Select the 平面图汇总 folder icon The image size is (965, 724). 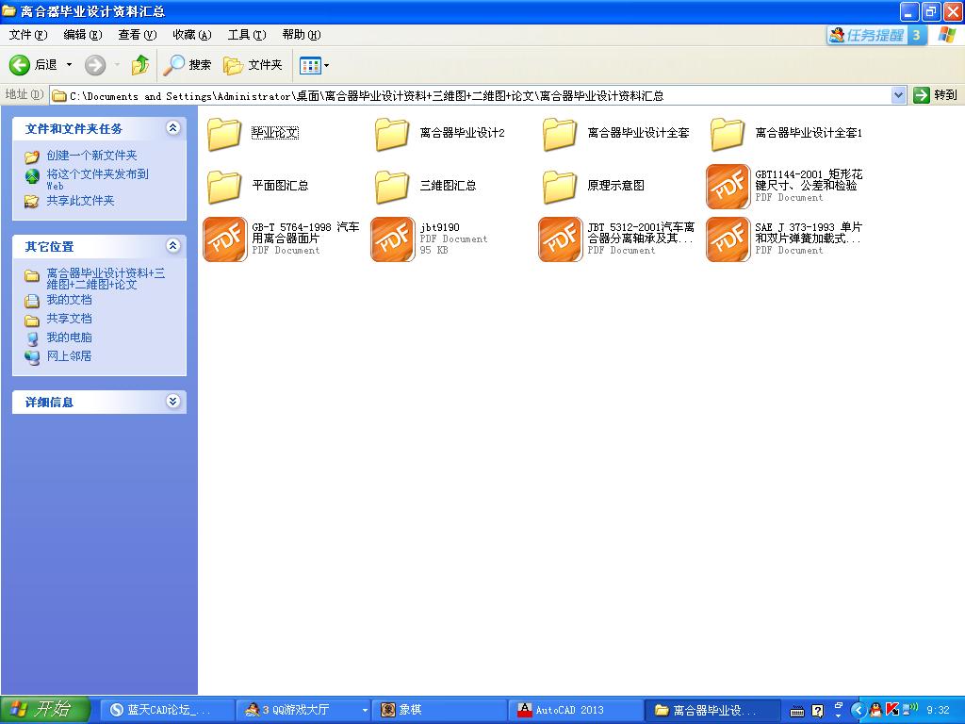click(x=224, y=187)
